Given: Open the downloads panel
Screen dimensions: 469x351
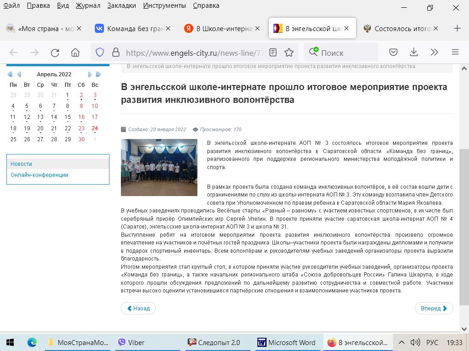Looking at the screenshot, I should [x=414, y=53].
